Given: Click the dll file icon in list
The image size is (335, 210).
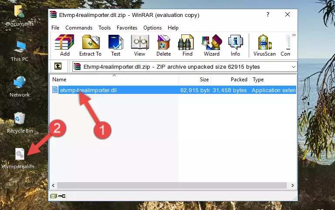Looking at the screenshot, I should pyautogui.click(x=55, y=90).
